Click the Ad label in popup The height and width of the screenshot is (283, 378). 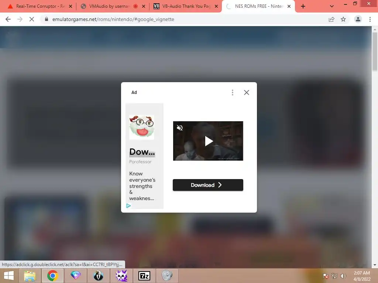point(134,92)
